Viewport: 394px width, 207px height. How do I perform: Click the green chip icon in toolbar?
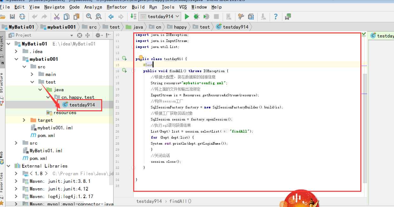click(288, 17)
